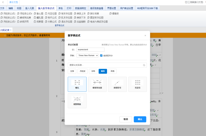206x136 pixels.
Task: Click the highlighted blue category filter button
Action: pos(103,71)
